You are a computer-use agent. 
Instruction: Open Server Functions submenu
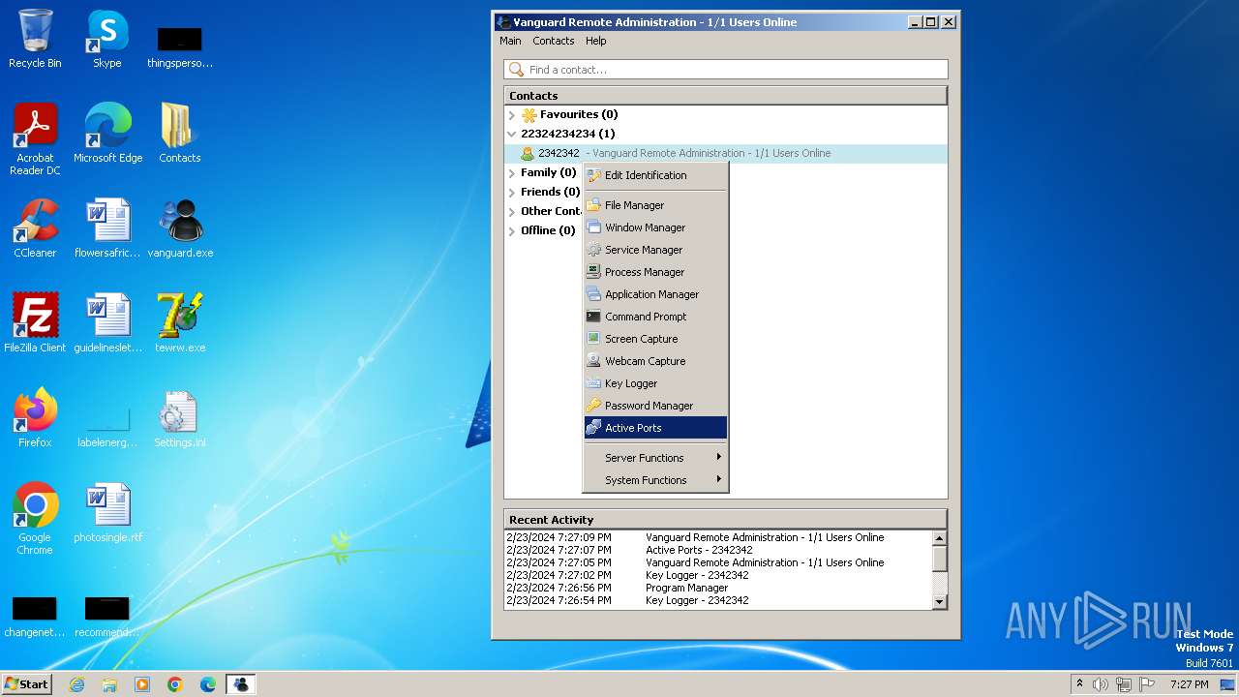coord(655,458)
